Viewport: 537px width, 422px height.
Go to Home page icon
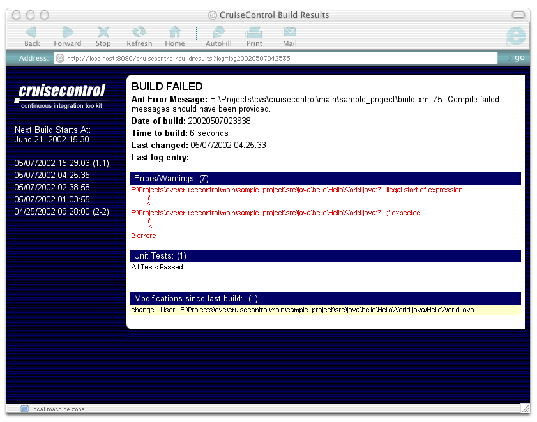pyautogui.click(x=174, y=33)
